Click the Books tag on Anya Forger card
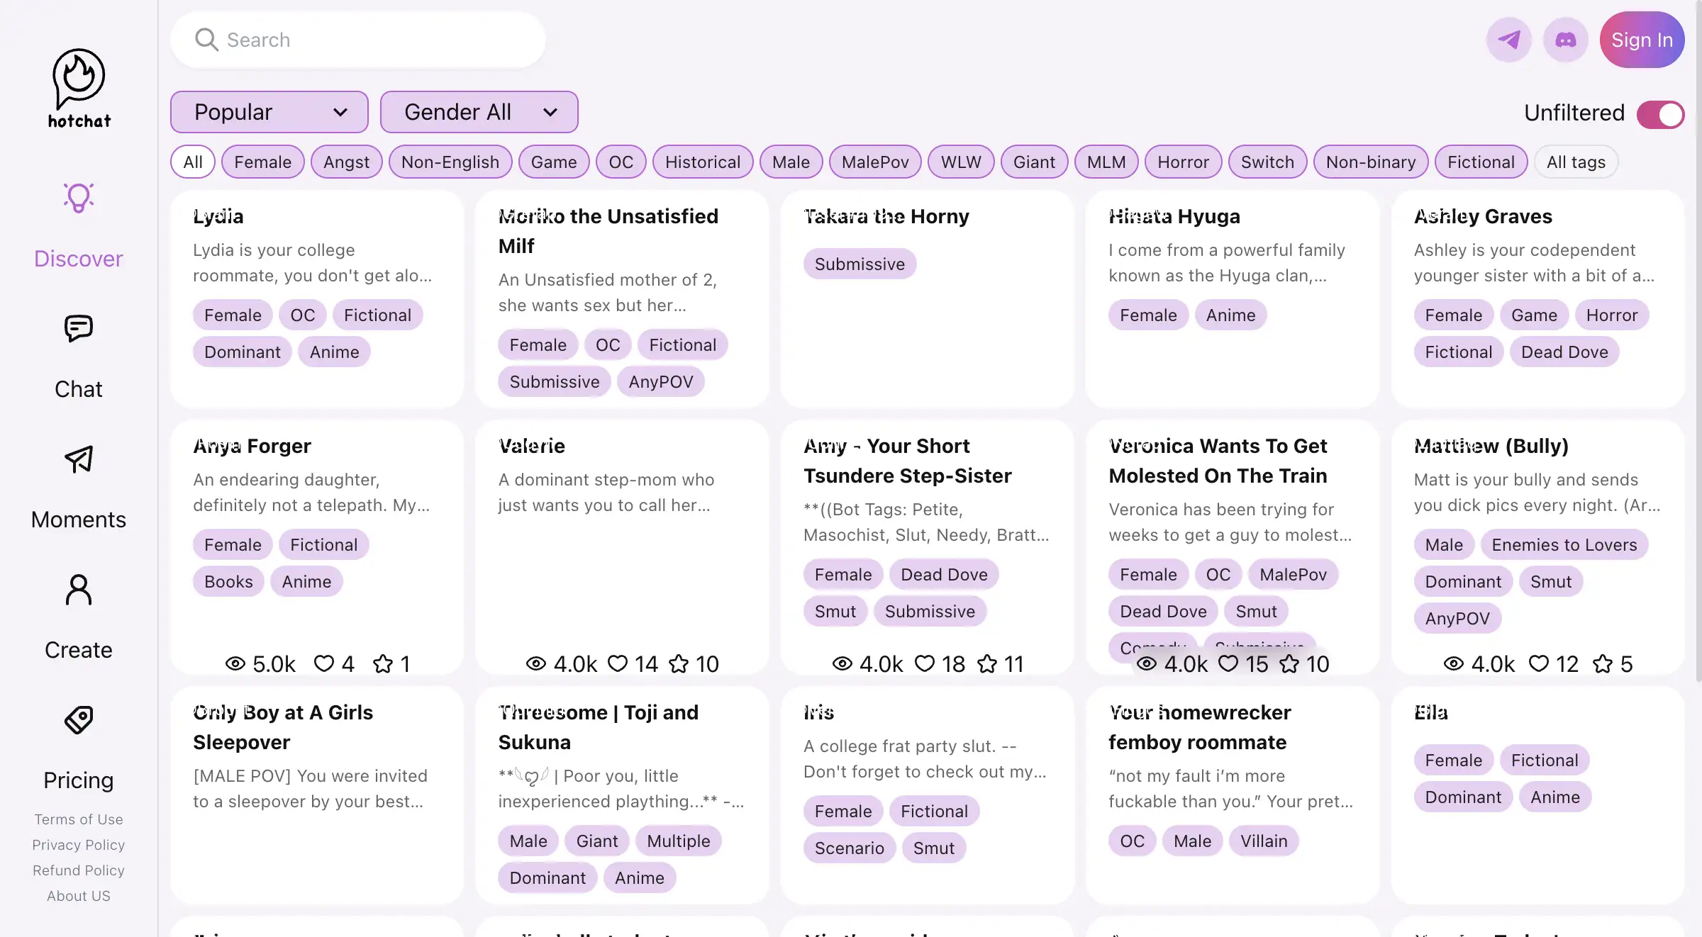The width and height of the screenshot is (1702, 937). pos(228,582)
